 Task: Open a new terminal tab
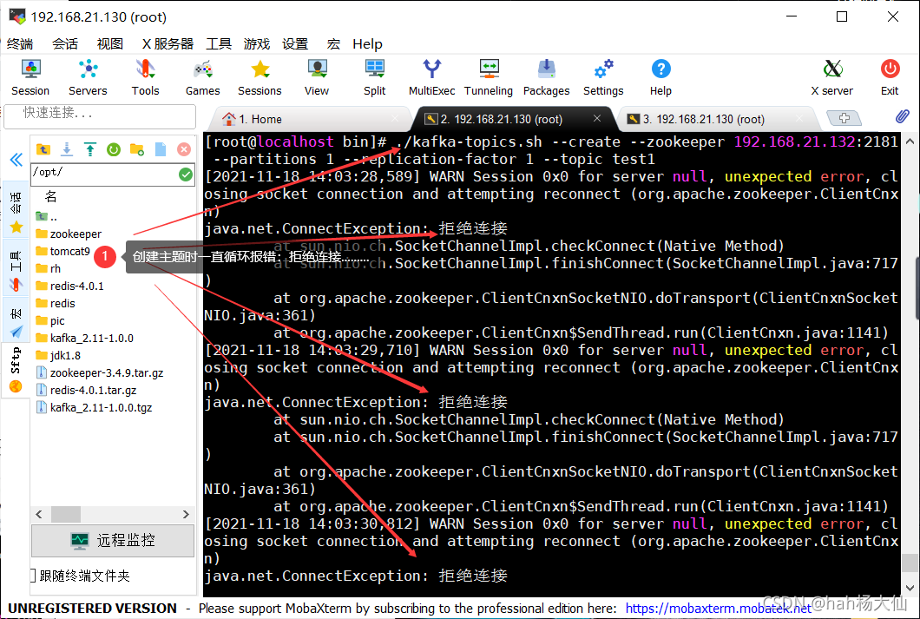point(844,119)
